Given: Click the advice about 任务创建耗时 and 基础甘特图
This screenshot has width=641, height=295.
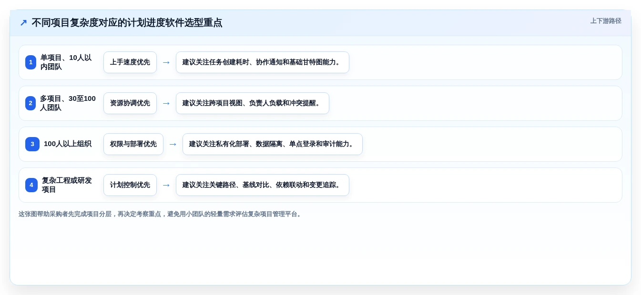Looking at the screenshot, I should tap(263, 62).
